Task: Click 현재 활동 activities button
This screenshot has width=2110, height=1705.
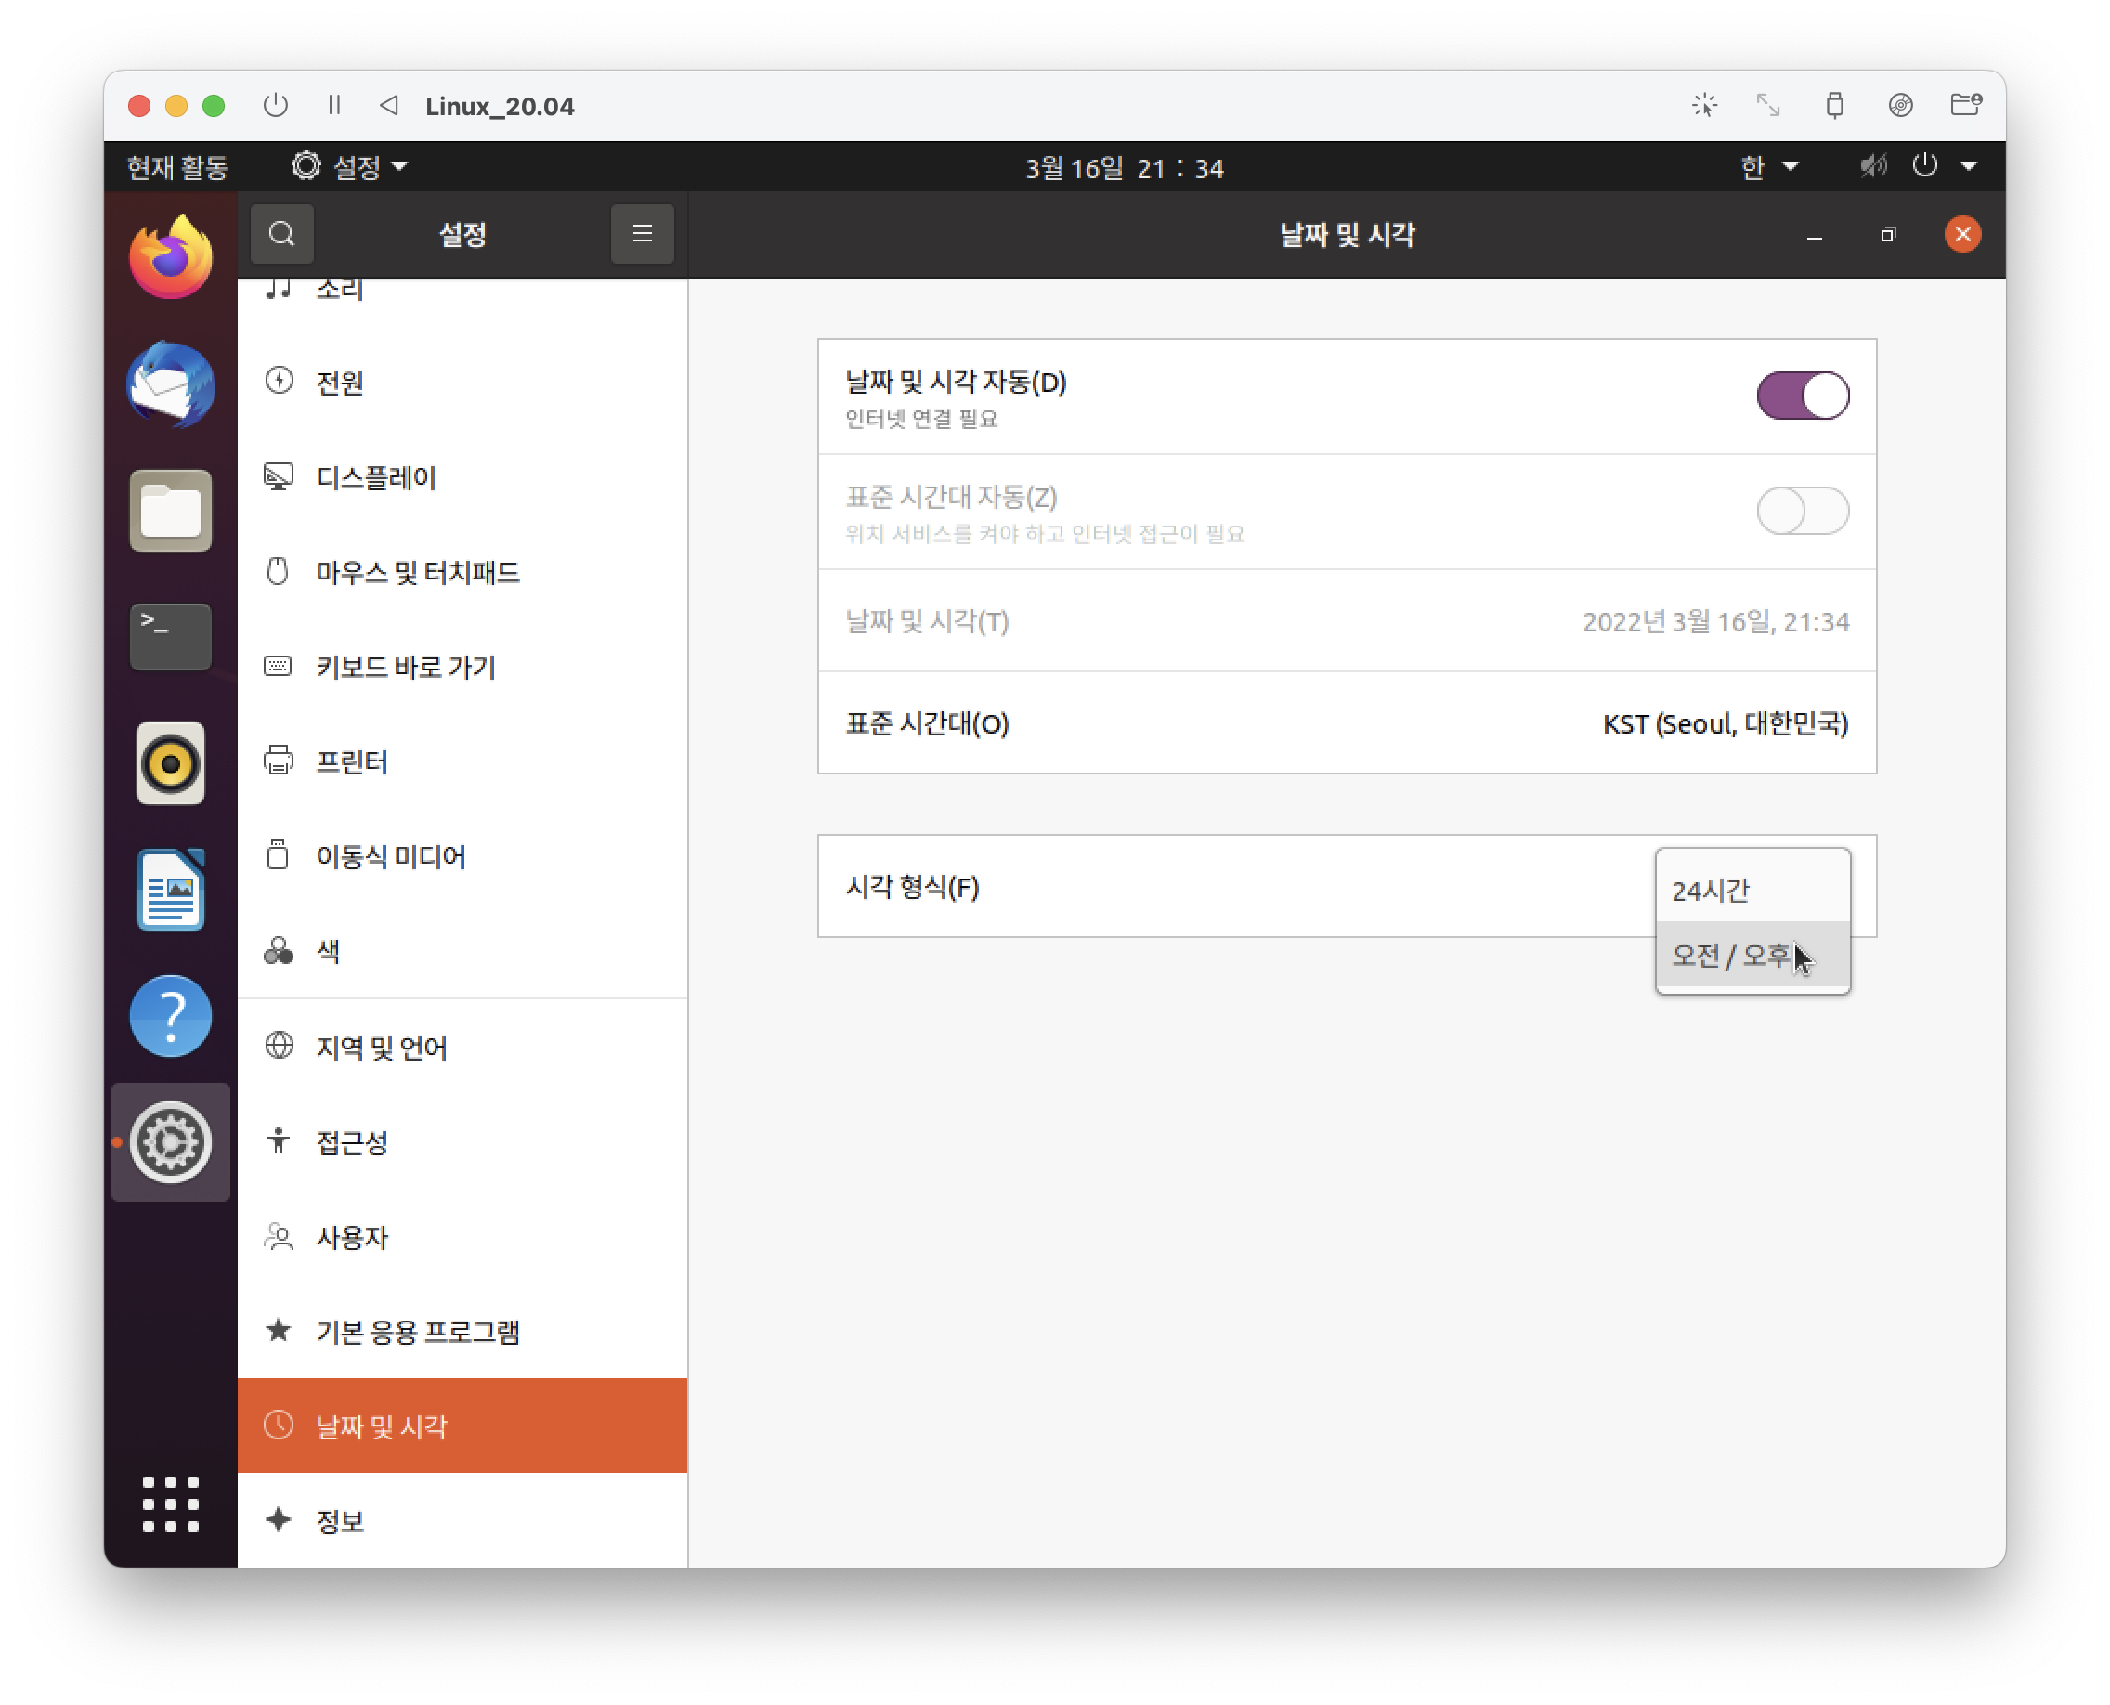Action: pos(177,167)
